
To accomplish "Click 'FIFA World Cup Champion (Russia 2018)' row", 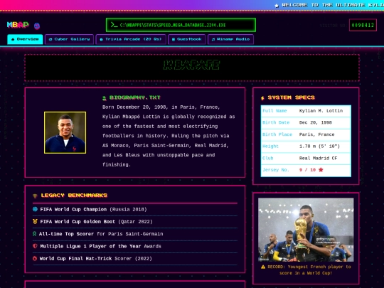I will point(135,210).
